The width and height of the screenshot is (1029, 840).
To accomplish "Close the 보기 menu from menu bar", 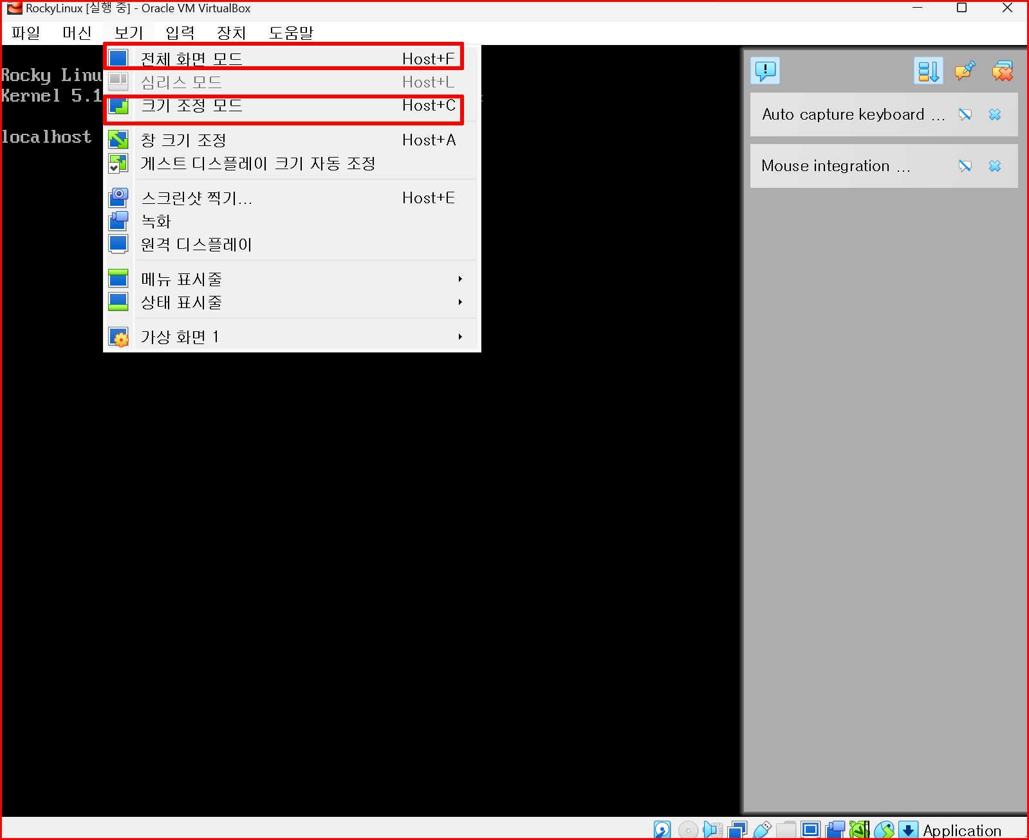I will [x=129, y=33].
